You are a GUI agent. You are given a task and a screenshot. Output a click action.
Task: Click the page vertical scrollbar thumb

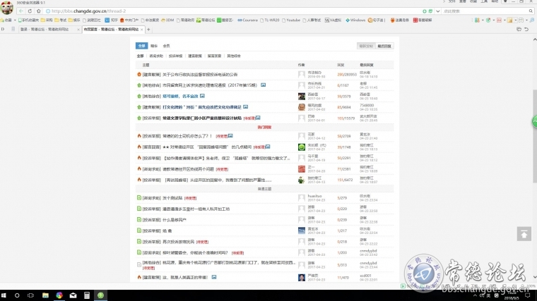[535, 137]
